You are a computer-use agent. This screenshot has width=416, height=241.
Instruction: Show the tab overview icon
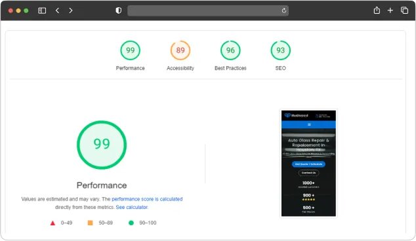[404, 10]
